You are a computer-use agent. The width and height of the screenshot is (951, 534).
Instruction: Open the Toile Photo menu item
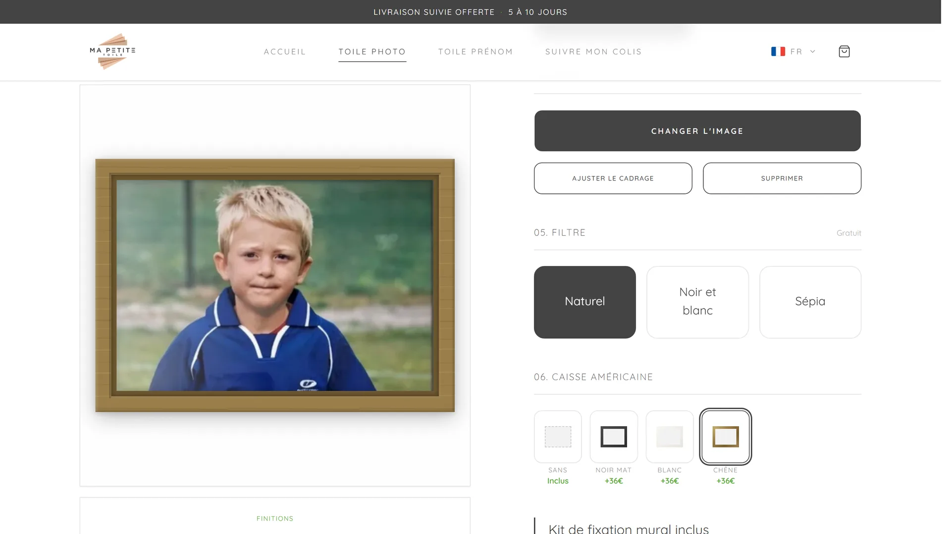(372, 51)
